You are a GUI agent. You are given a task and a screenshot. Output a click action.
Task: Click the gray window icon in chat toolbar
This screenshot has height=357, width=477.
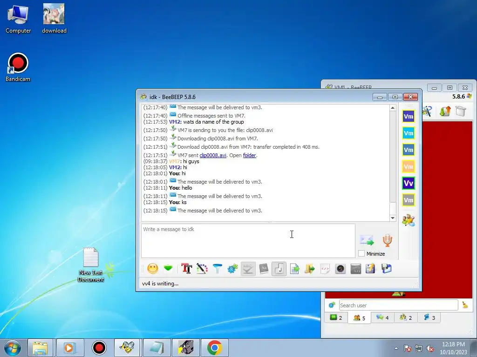(x=355, y=269)
